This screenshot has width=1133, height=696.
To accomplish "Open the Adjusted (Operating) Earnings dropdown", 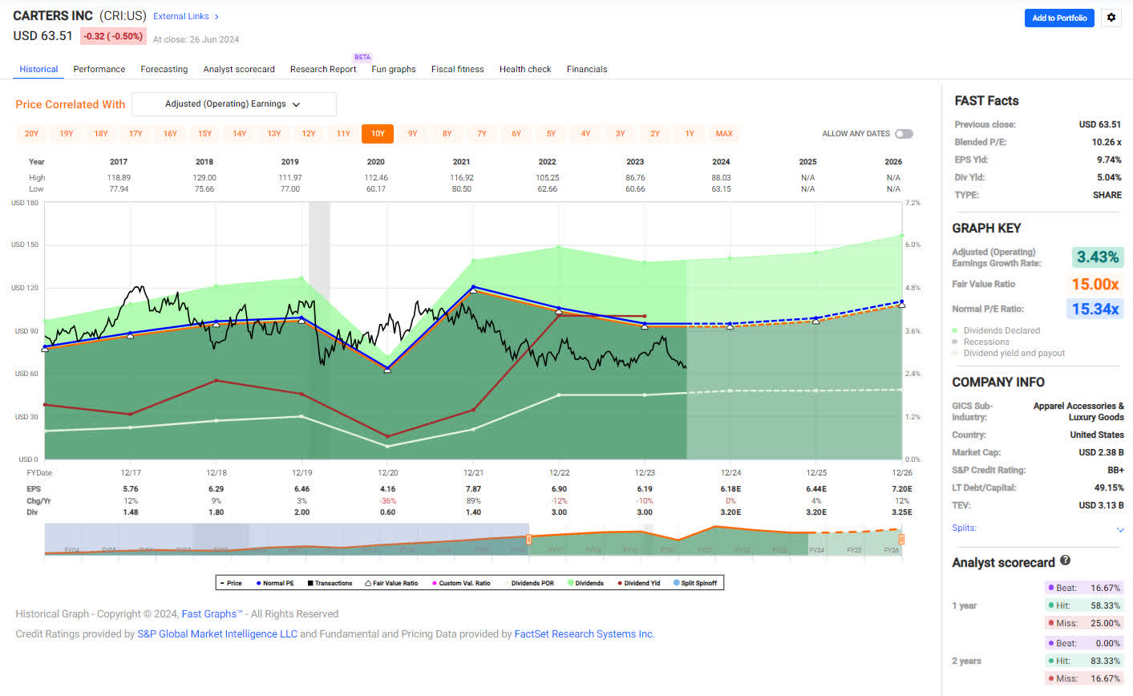I will [233, 104].
